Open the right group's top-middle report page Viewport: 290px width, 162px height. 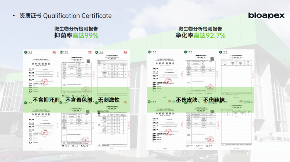coord(201,74)
